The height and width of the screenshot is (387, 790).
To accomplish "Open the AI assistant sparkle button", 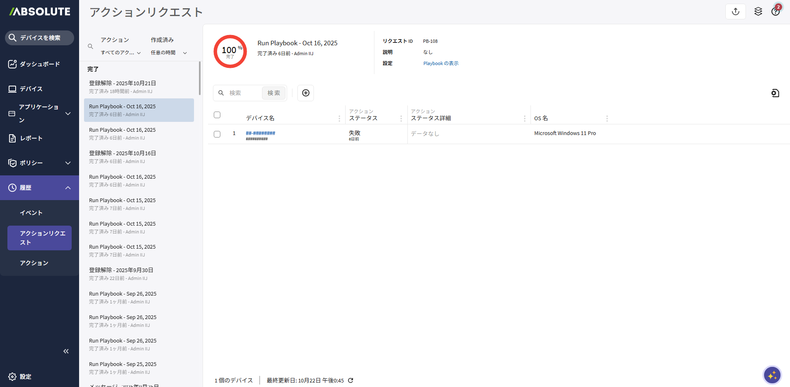I will [x=772, y=375].
